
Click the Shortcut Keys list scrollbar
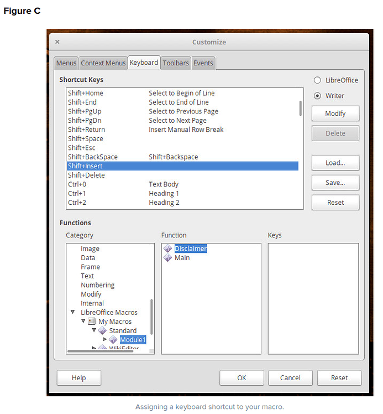(301, 108)
